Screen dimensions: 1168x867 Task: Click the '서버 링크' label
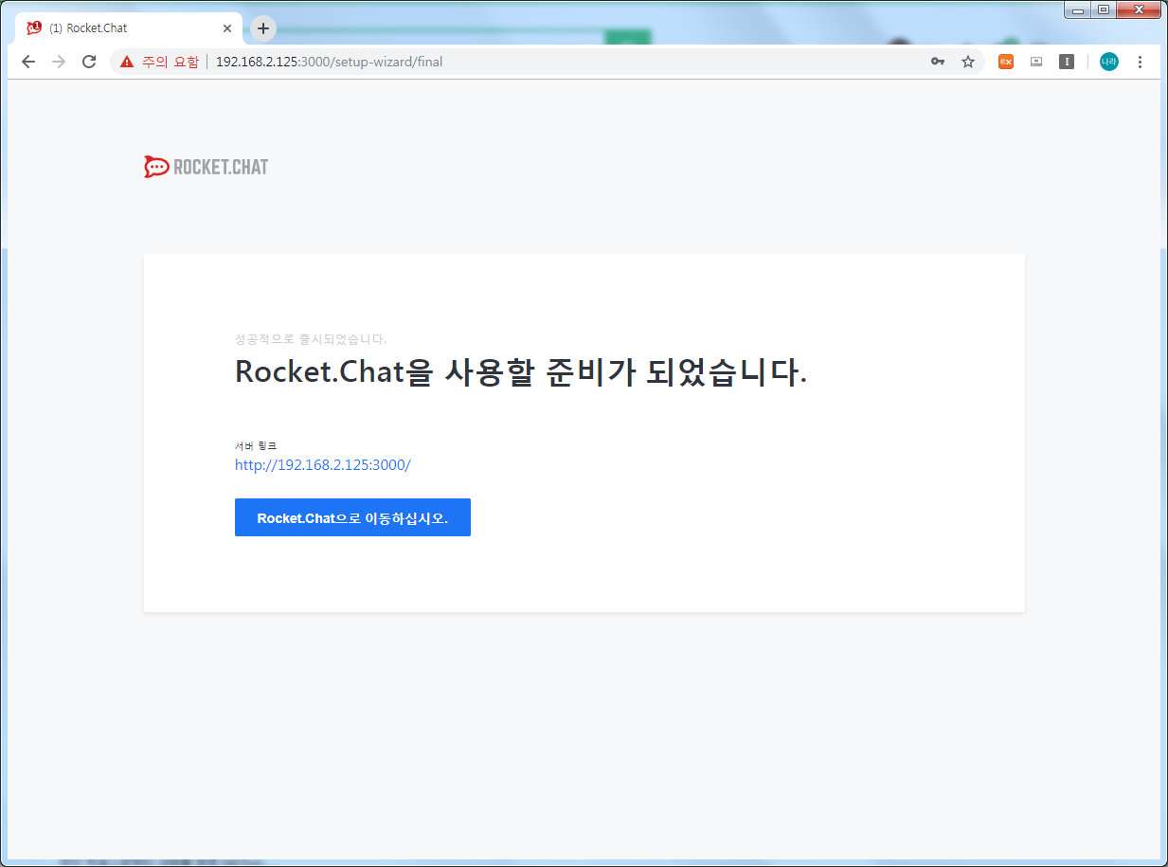click(x=256, y=445)
